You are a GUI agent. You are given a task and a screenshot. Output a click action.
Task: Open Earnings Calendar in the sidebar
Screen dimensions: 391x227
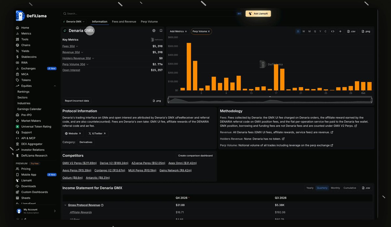29,109
